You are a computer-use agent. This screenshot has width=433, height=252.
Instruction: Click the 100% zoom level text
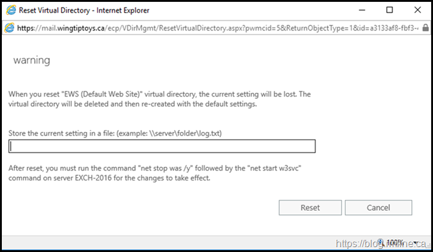[x=398, y=243]
